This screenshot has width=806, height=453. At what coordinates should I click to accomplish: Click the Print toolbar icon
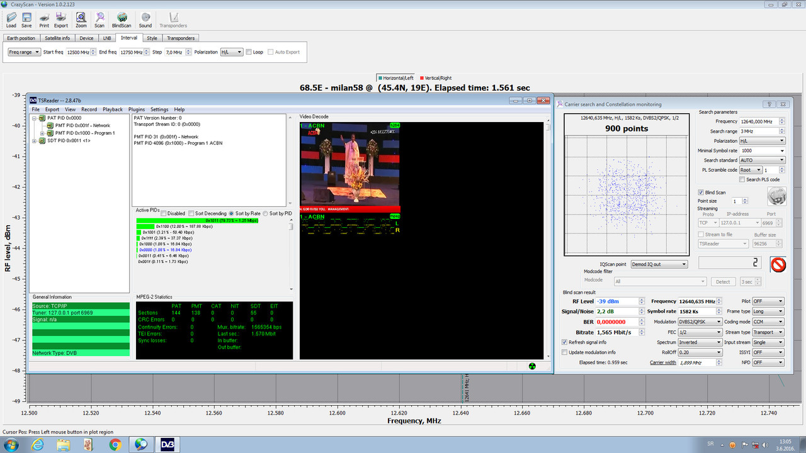pyautogui.click(x=44, y=20)
